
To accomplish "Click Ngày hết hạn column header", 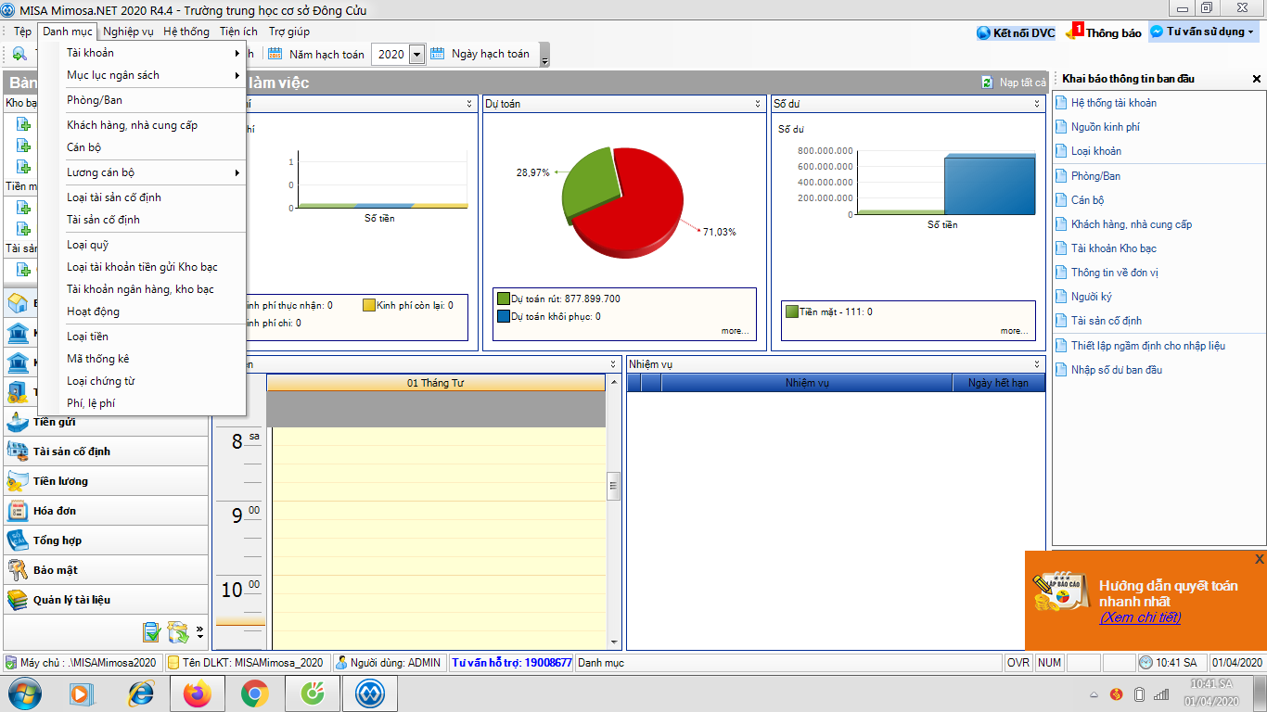I will pos(998,383).
